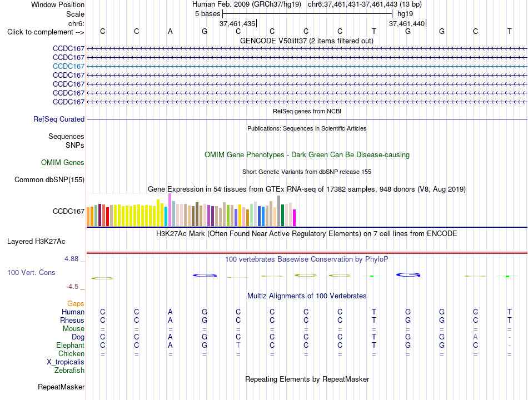Select the Dog species label
This screenshot has width=528, height=400.
tap(78, 337)
